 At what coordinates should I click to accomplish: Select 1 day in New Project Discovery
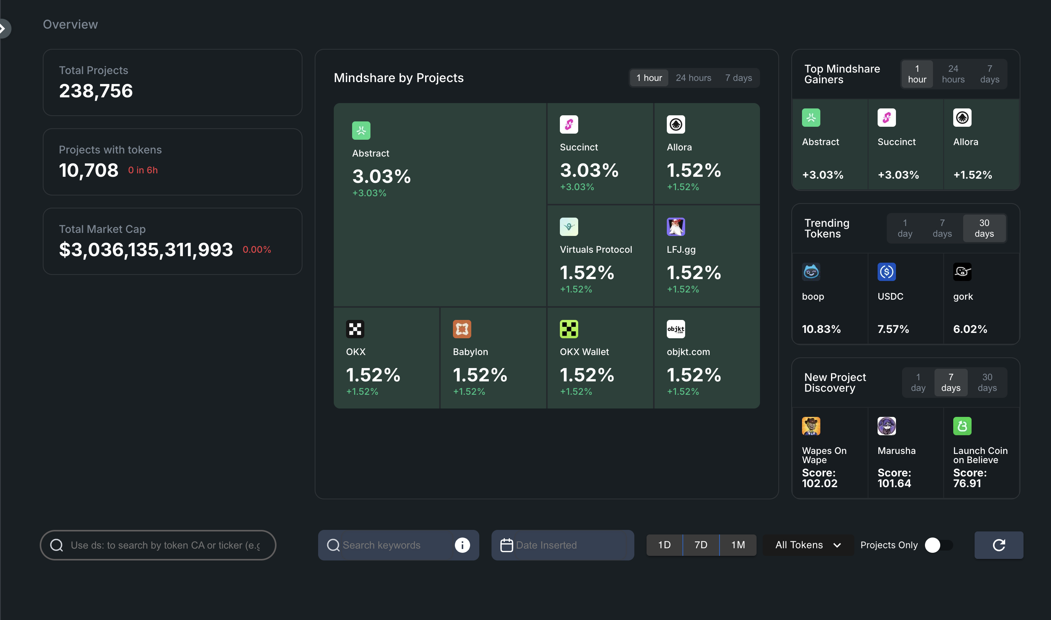click(918, 382)
